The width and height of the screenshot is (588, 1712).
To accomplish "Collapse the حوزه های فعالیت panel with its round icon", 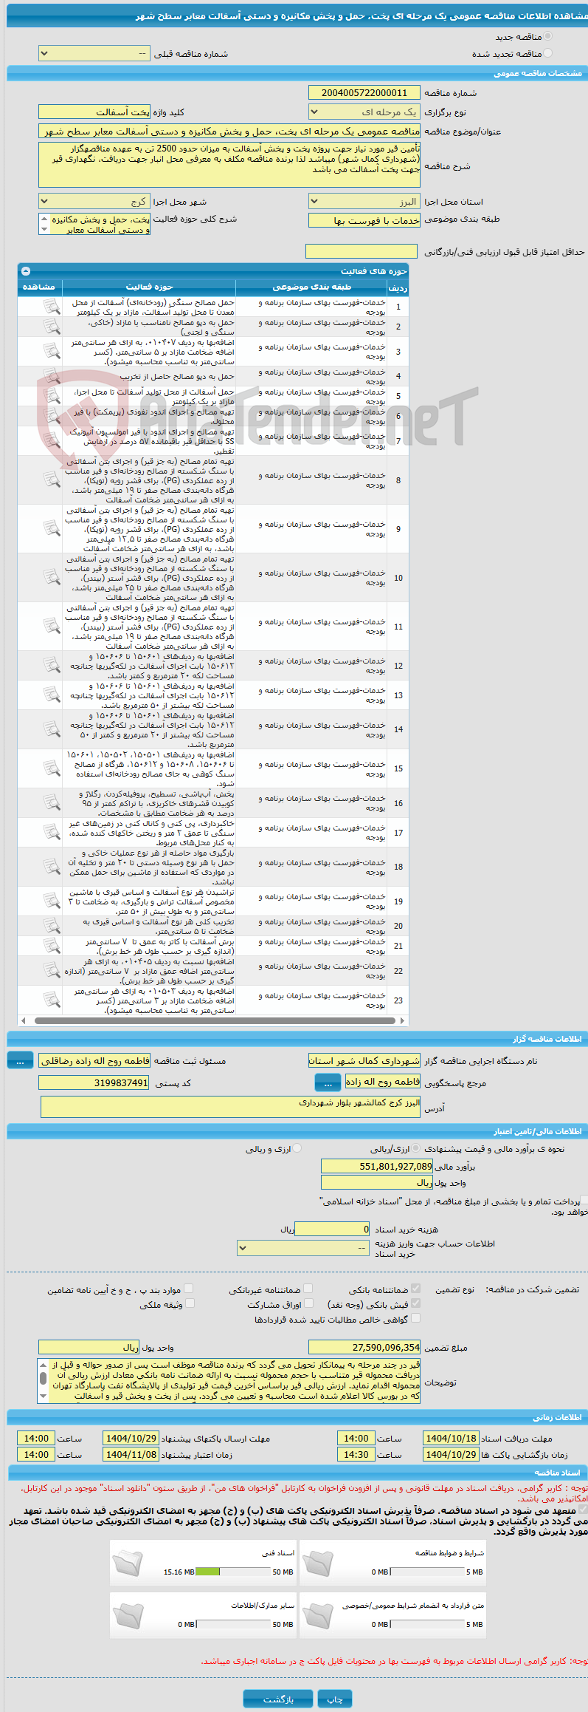I will (26, 271).
